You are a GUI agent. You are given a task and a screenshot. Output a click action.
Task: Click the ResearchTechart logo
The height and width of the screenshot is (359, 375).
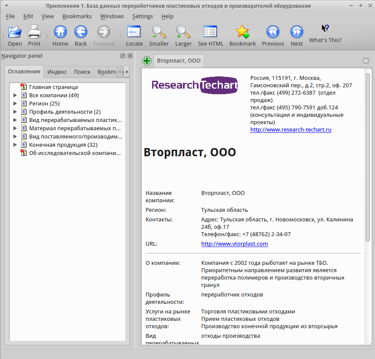tap(194, 85)
